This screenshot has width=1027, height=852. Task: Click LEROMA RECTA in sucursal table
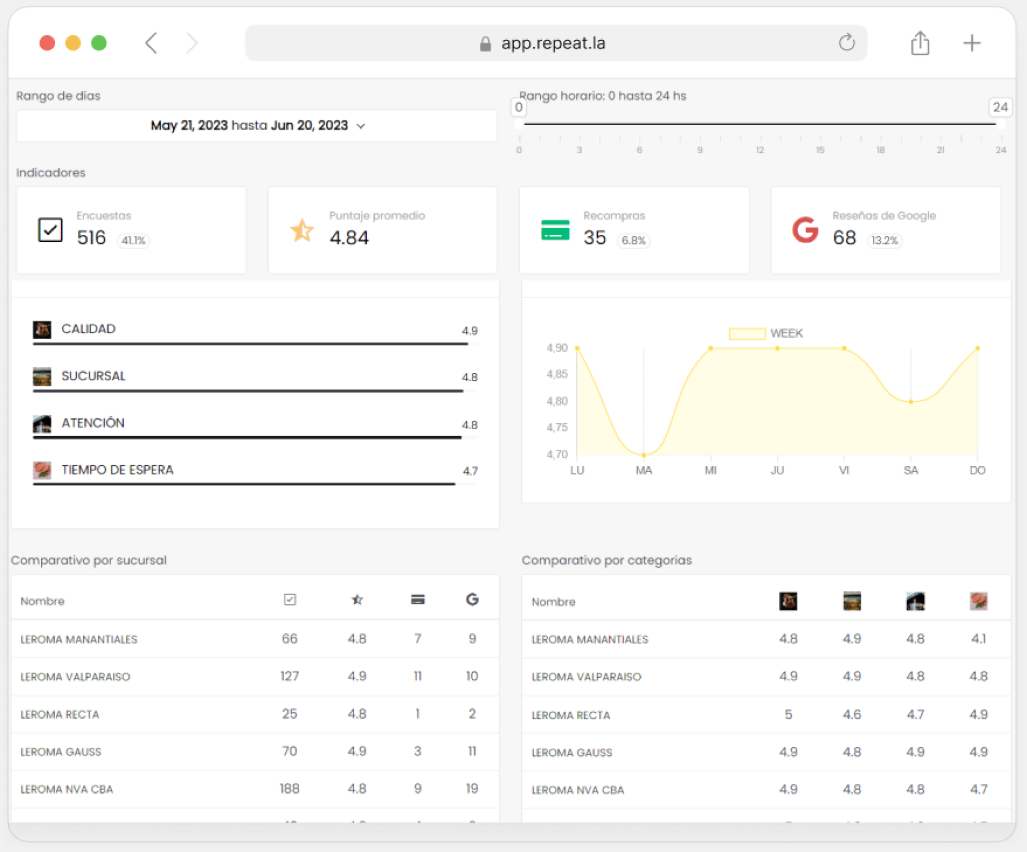click(60, 714)
